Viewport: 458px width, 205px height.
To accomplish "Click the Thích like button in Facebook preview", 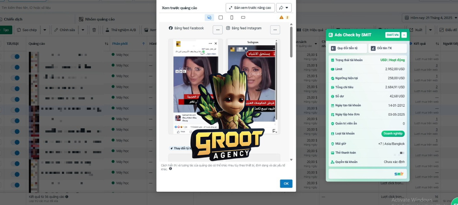I will click(181, 132).
